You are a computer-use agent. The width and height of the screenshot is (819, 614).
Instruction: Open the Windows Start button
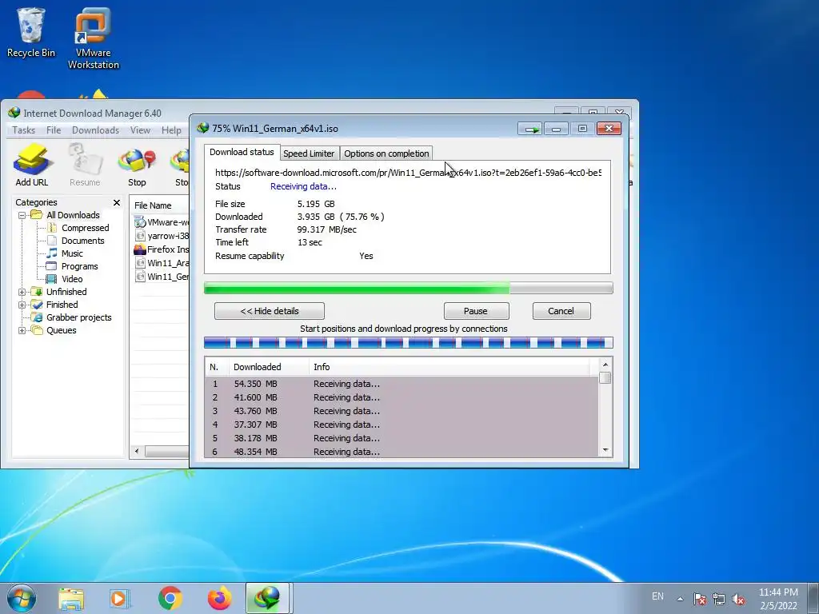[22, 598]
